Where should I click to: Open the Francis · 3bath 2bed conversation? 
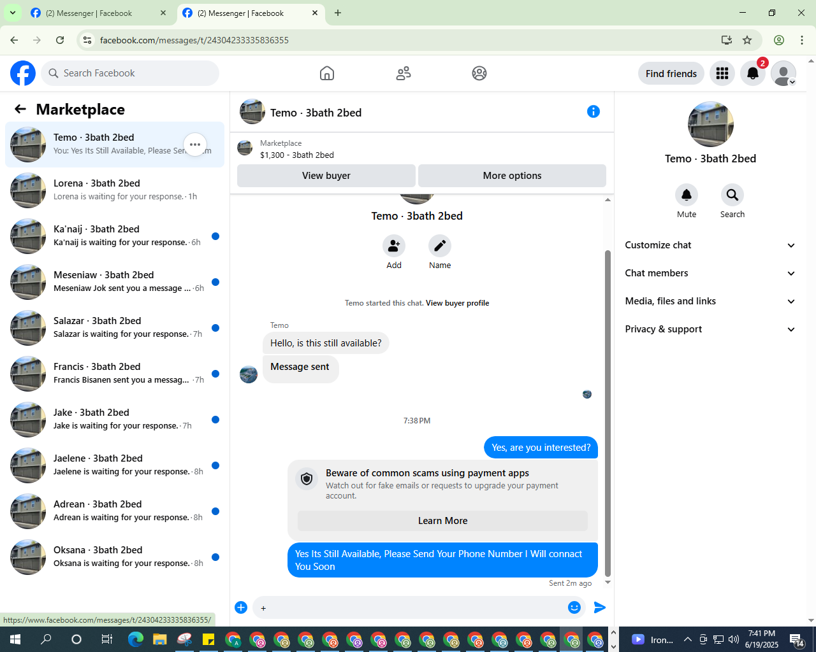click(115, 374)
